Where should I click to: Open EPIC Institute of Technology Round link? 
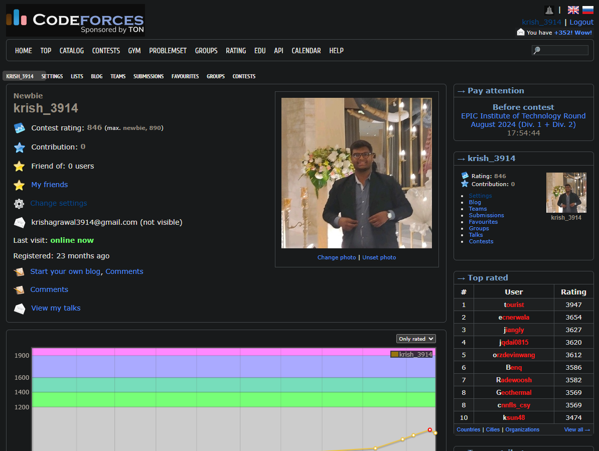[x=523, y=120]
